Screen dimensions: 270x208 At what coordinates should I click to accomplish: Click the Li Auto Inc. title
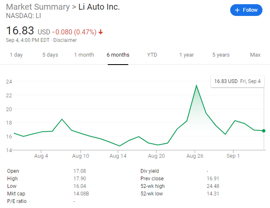point(99,7)
